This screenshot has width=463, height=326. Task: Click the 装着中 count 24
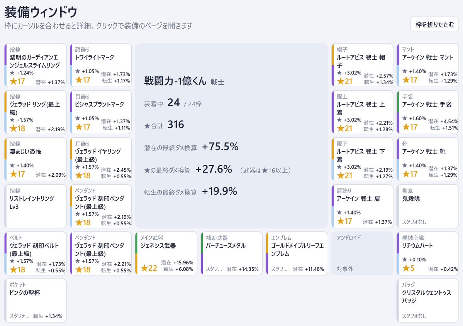click(x=174, y=103)
